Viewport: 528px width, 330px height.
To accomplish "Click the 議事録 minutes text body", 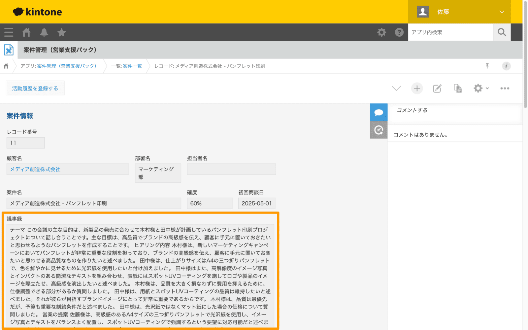I will (x=140, y=276).
